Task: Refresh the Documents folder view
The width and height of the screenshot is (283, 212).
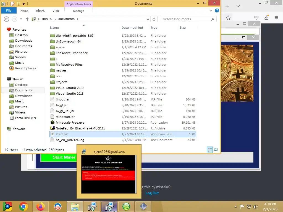Action: pos(154,19)
